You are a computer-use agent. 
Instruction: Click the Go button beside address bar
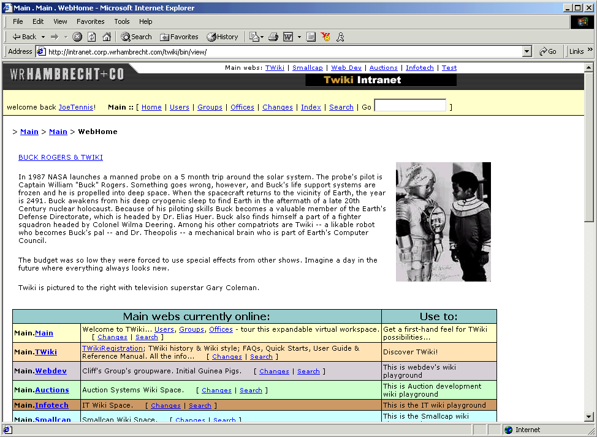tap(548, 52)
